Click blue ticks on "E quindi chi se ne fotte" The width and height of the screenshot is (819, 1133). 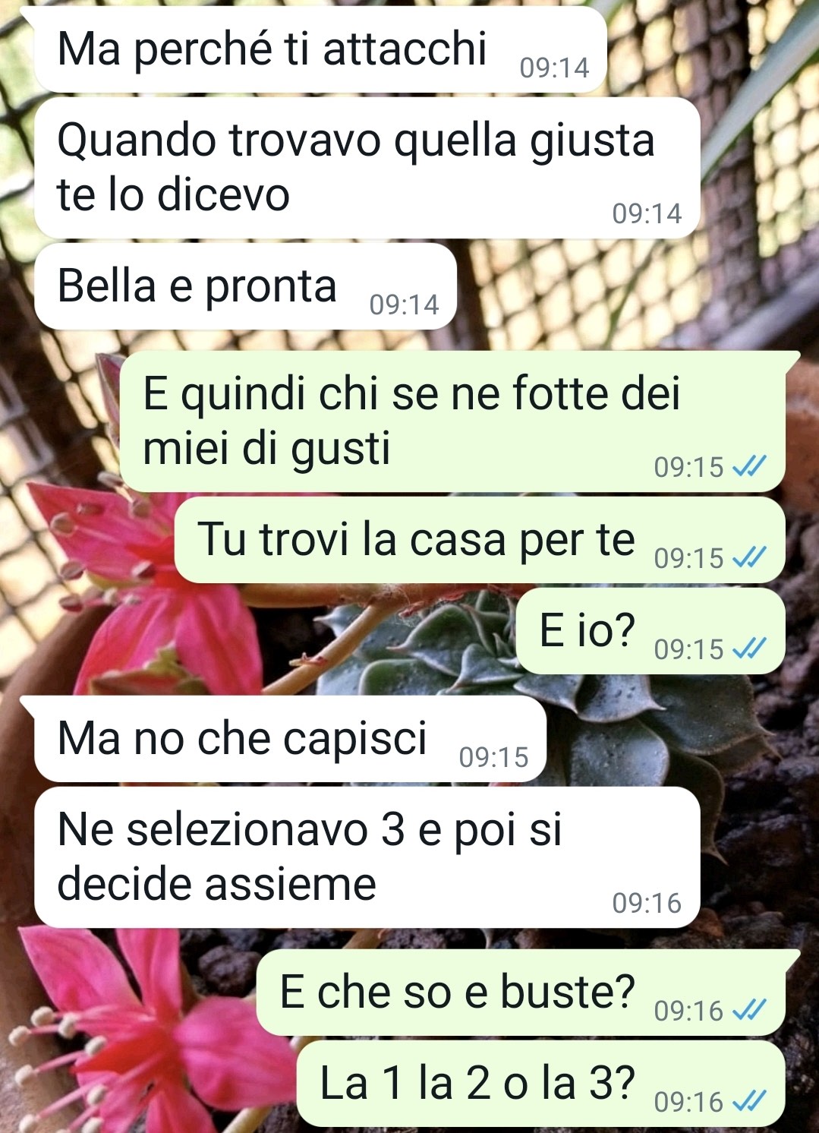click(x=749, y=466)
